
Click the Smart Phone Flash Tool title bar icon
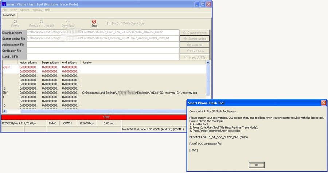pyautogui.click(x=4, y=4)
